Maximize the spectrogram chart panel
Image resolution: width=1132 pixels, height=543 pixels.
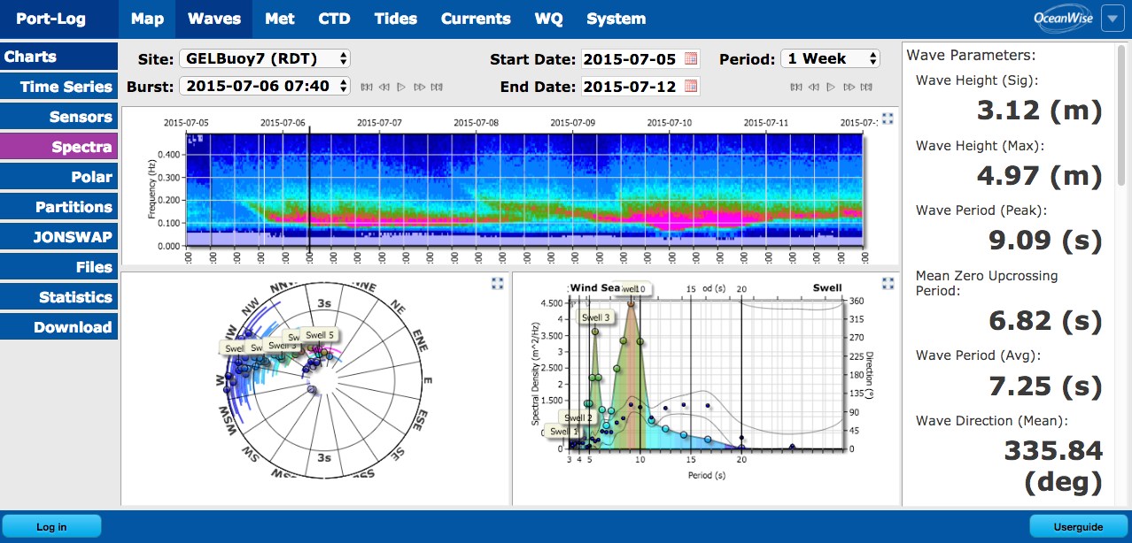[x=888, y=119]
